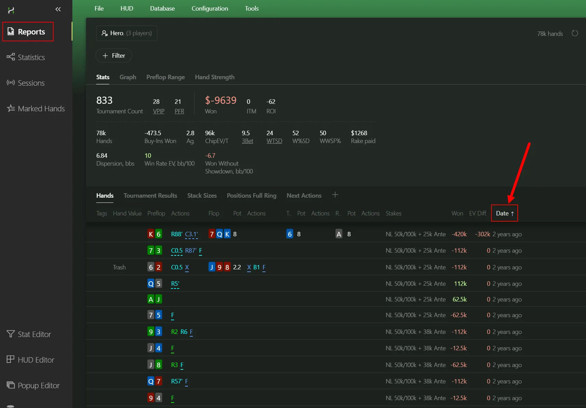Open the HUD Editor

click(36, 360)
